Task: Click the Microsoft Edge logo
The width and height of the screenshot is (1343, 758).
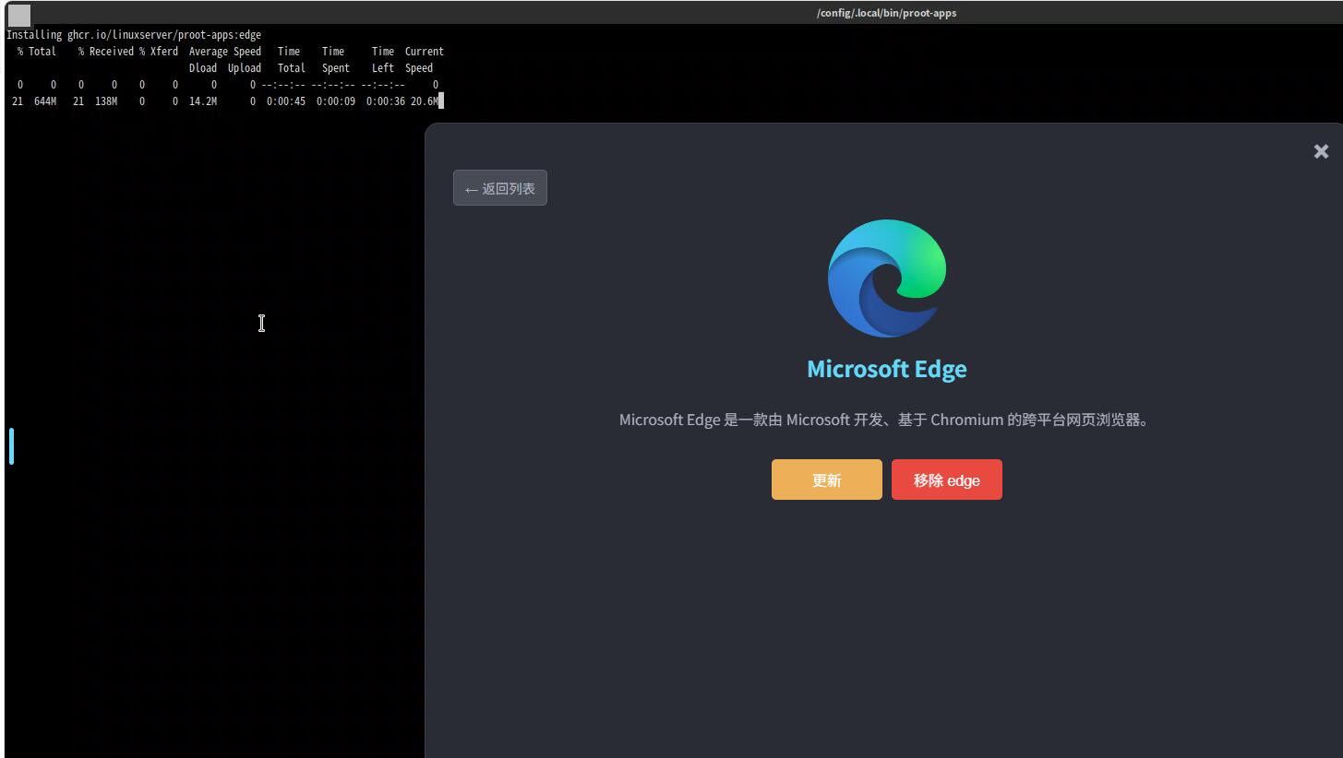Action: [887, 278]
